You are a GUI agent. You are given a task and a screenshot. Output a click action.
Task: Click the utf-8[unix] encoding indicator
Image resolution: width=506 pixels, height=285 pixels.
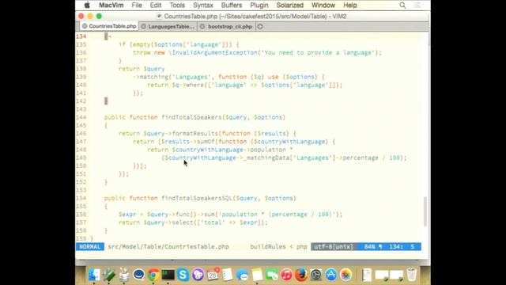click(x=334, y=246)
